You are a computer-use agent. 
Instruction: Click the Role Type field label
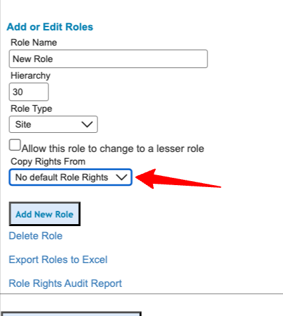point(31,108)
